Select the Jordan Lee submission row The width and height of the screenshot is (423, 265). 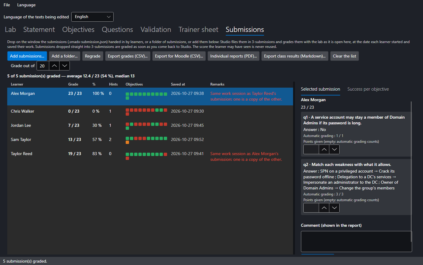tap(150, 126)
